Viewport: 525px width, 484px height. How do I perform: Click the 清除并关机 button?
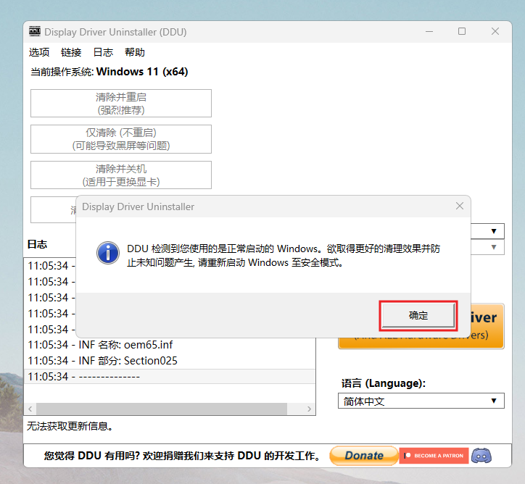tap(121, 175)
